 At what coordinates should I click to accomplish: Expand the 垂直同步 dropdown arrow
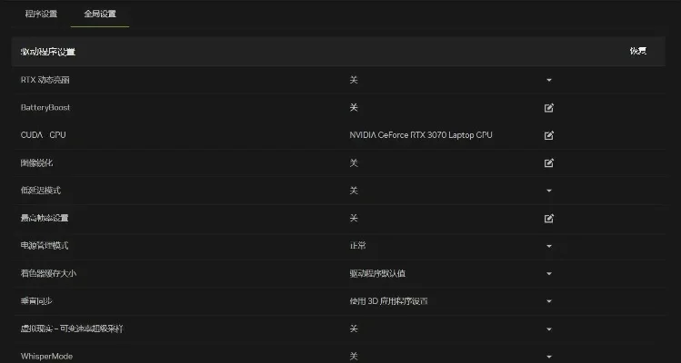click(x=549, y=301)
